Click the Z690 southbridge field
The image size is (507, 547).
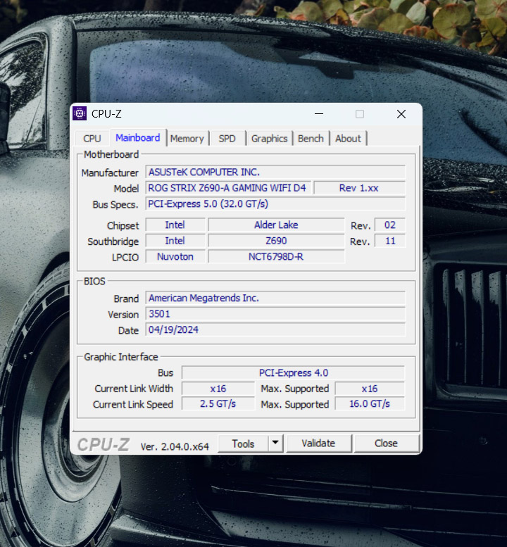(276, 241)
